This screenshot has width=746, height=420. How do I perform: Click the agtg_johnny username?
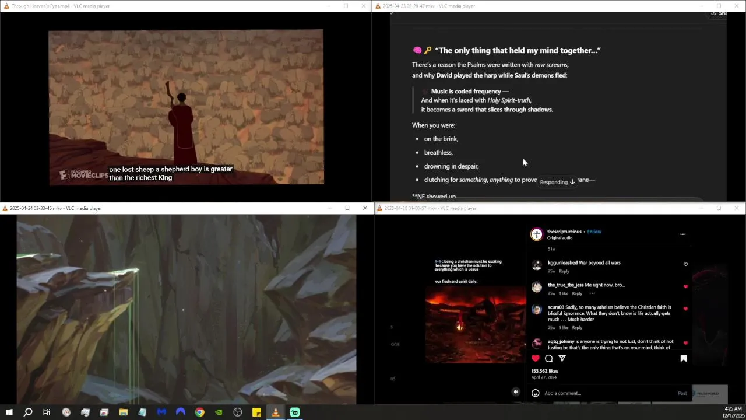tap(561, 341)
